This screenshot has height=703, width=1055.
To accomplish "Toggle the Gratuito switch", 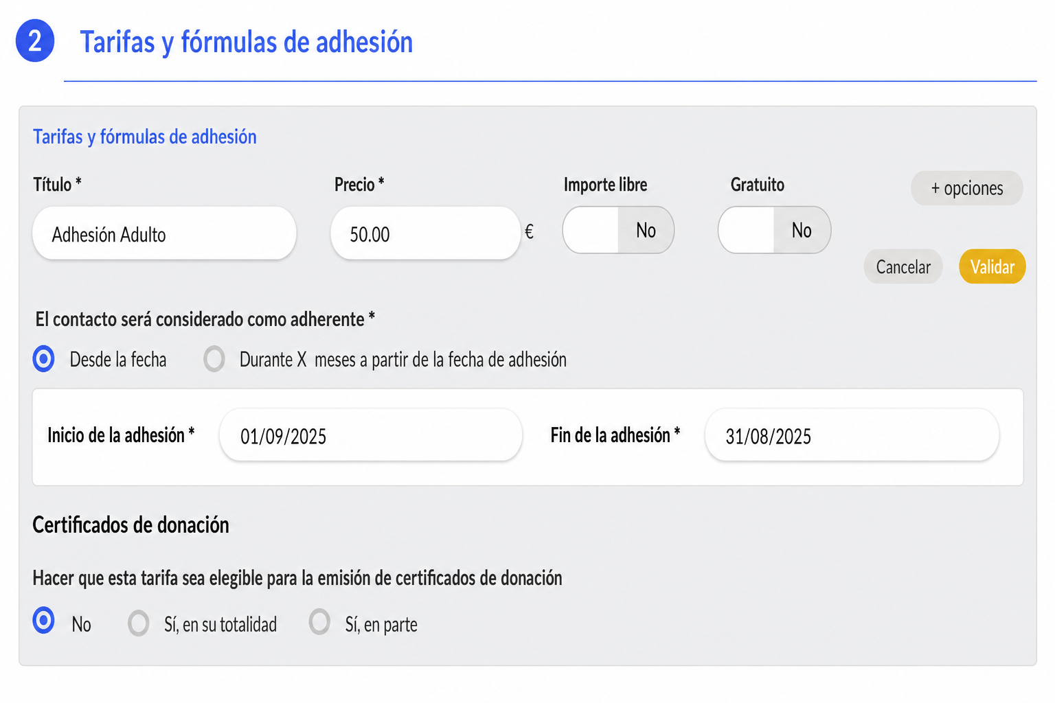I will [x=775, y=230].
